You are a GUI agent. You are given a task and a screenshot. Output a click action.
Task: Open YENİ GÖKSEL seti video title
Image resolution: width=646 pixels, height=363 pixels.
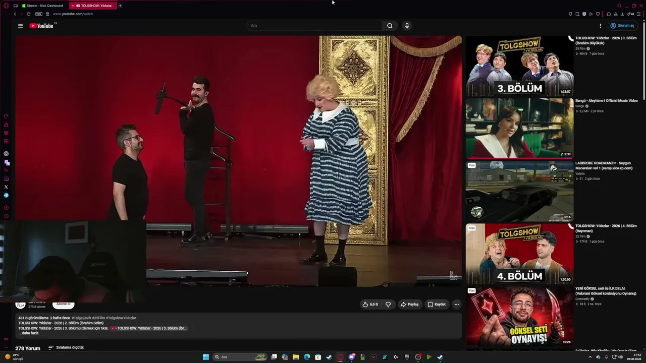[x=606, y=291]
